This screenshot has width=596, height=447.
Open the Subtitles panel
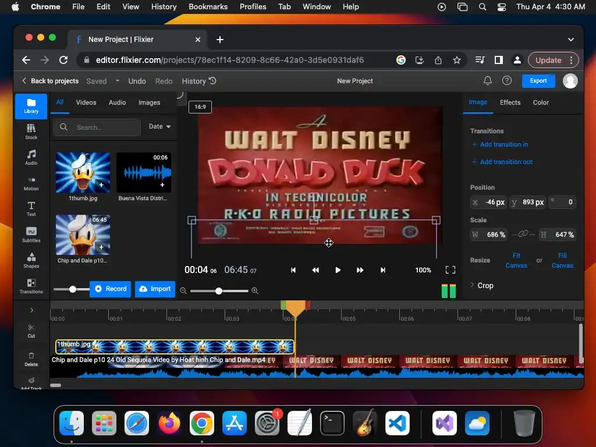31,235
